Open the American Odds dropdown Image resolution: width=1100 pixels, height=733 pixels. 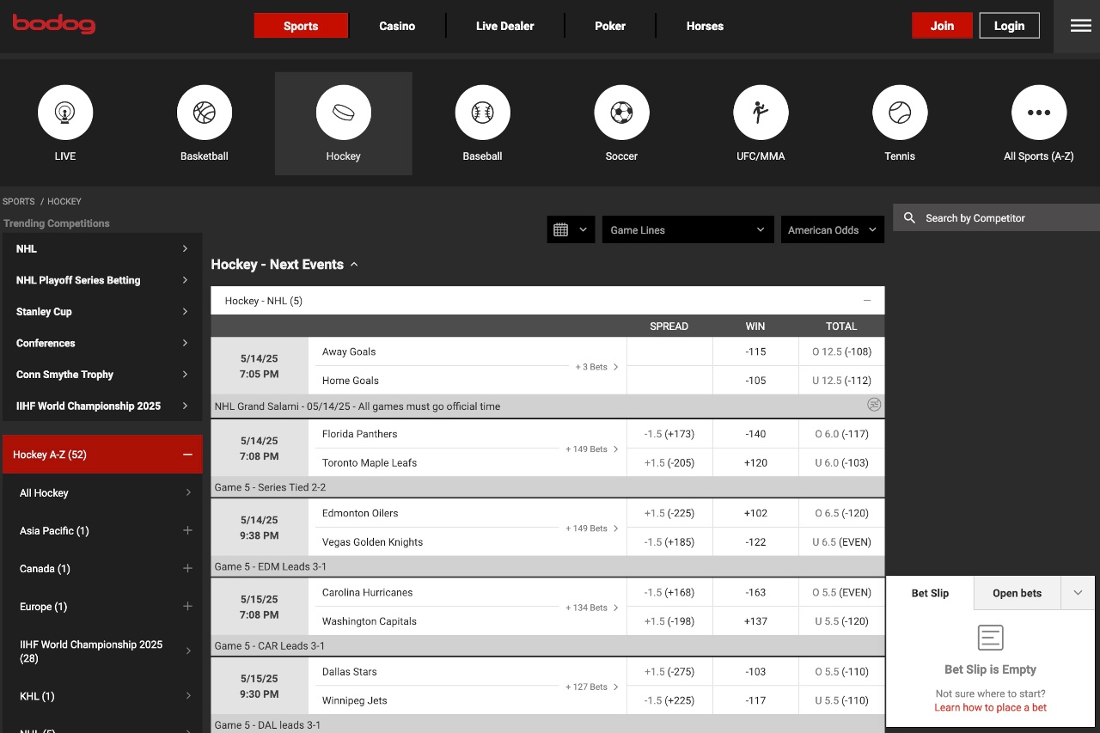click(832, 229)
